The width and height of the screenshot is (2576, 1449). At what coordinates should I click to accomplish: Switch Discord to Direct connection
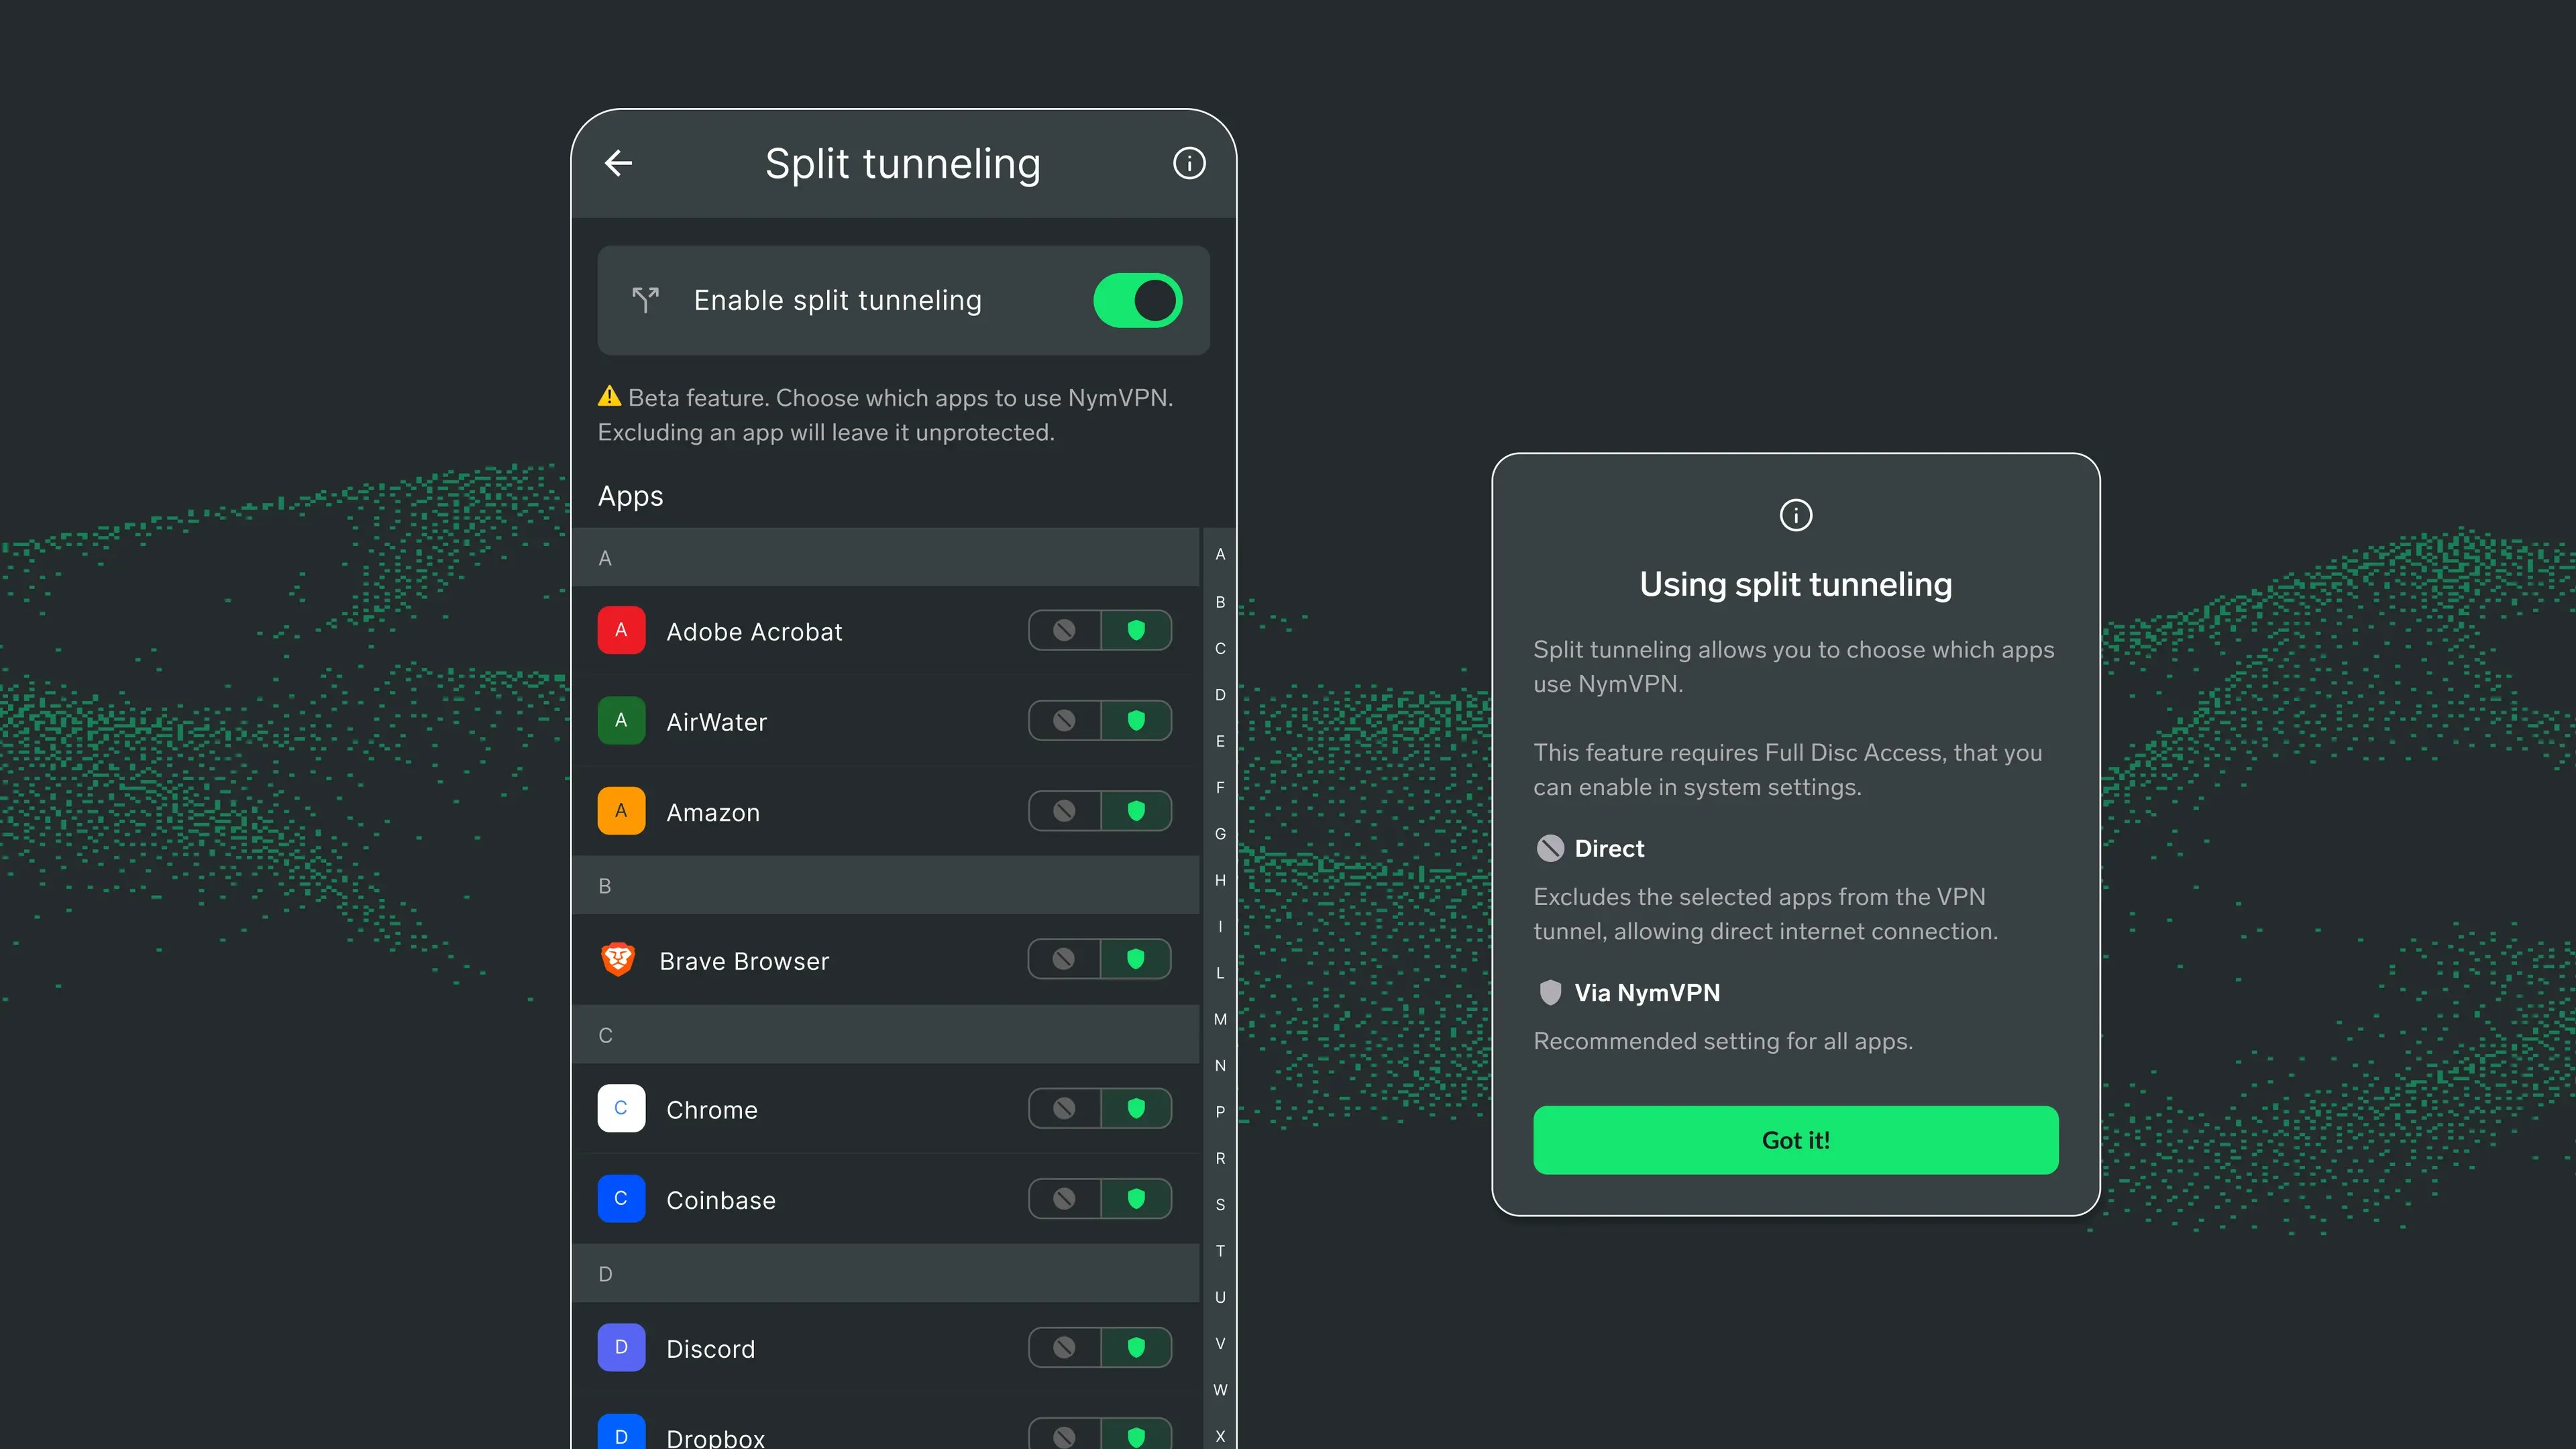point(1064,1347)
